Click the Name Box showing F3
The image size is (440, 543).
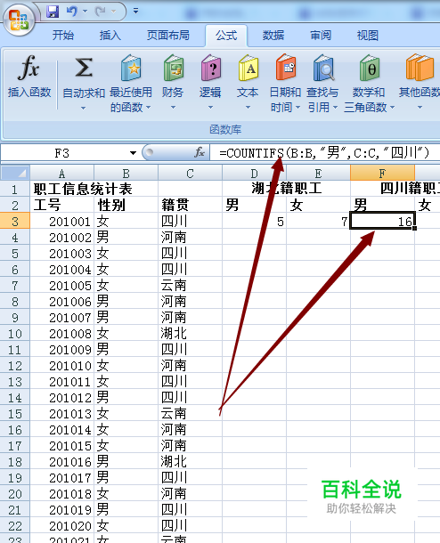[62, 153]
